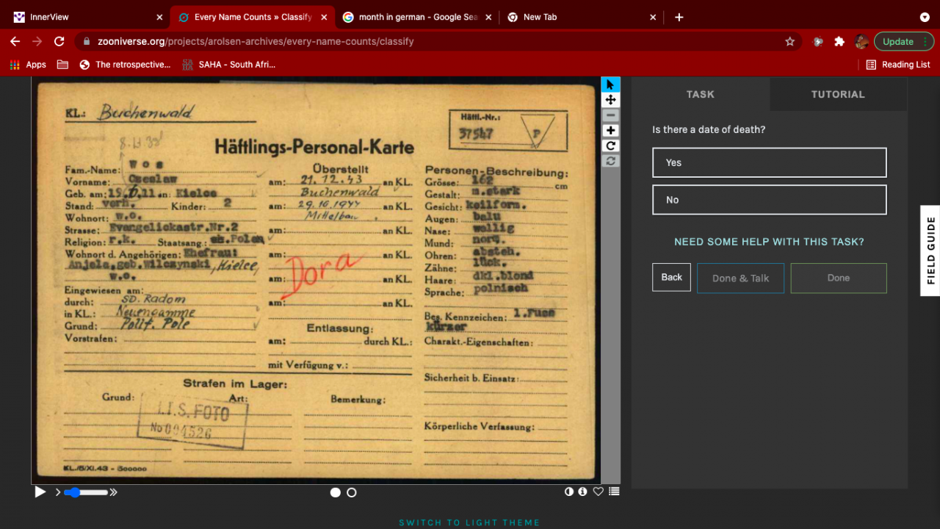
Task: Switch to the Task tab
Action: tap(701, 94)
